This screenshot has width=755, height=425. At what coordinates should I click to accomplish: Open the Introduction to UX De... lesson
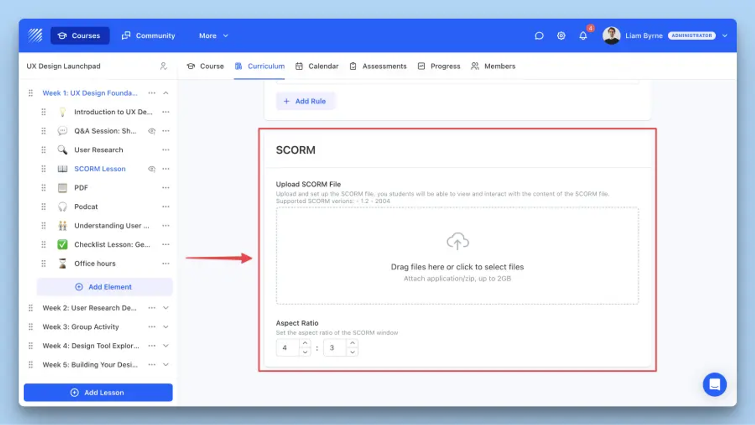(113, 112)
